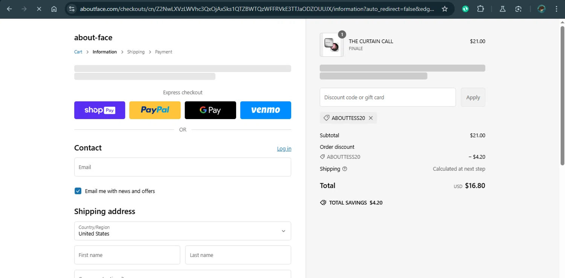
Task: Select the Payment breadcrumb step
Action: click(x=163, y=52)
